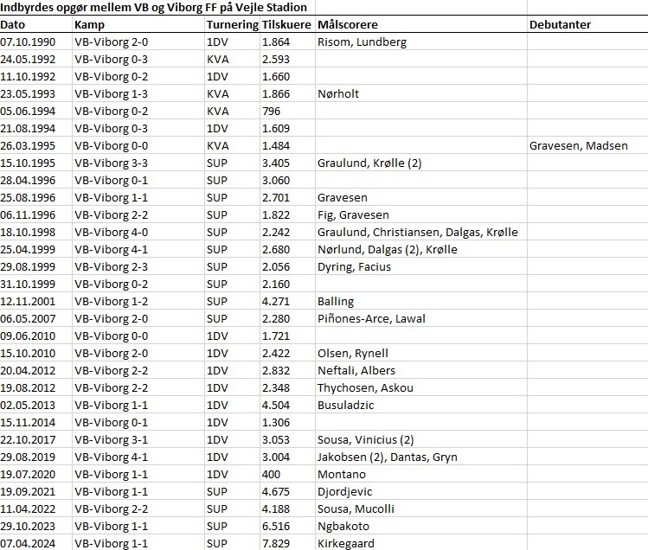Viewport: 648px width, 550px height.
Task: Select the title cell 'Indbyrdes opgør mellem VB og Viborg FF'
Action: click(153, 8)
